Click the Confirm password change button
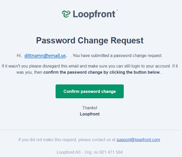182x157 pixels. (90, 91)
